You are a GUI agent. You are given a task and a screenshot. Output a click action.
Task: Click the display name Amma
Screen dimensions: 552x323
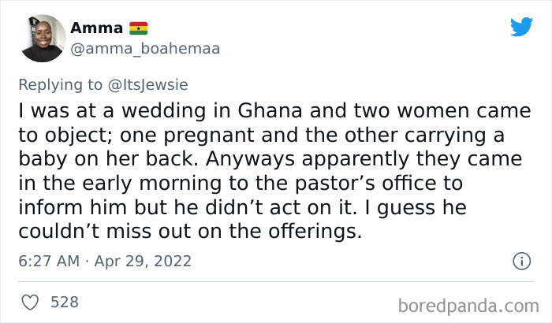96,28
